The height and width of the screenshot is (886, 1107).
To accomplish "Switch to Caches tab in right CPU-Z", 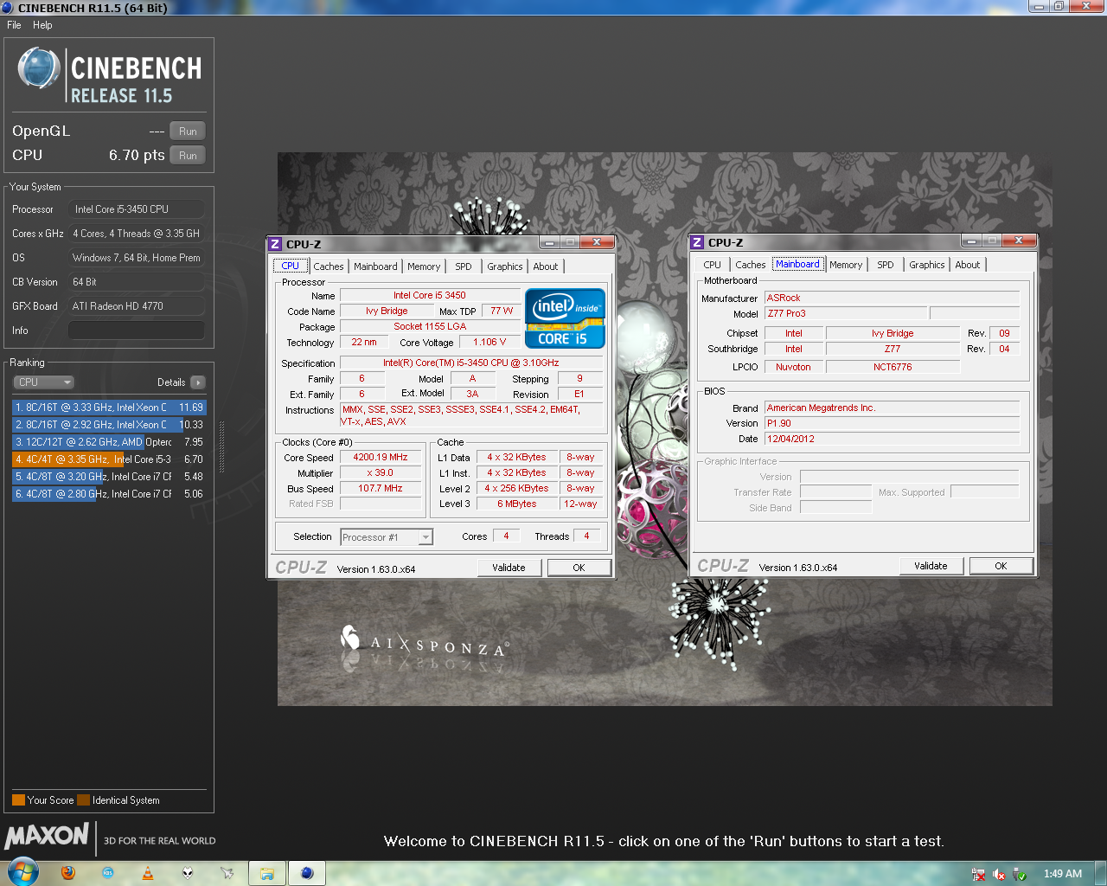I will point(751,265).
